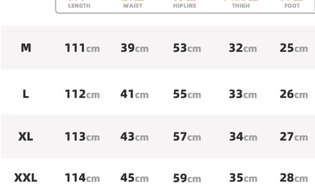The height and width of the screenshot is (193, 315).
Task: Click the LENGTH column header
Action: pyautogui.click(x=79, y=5)
